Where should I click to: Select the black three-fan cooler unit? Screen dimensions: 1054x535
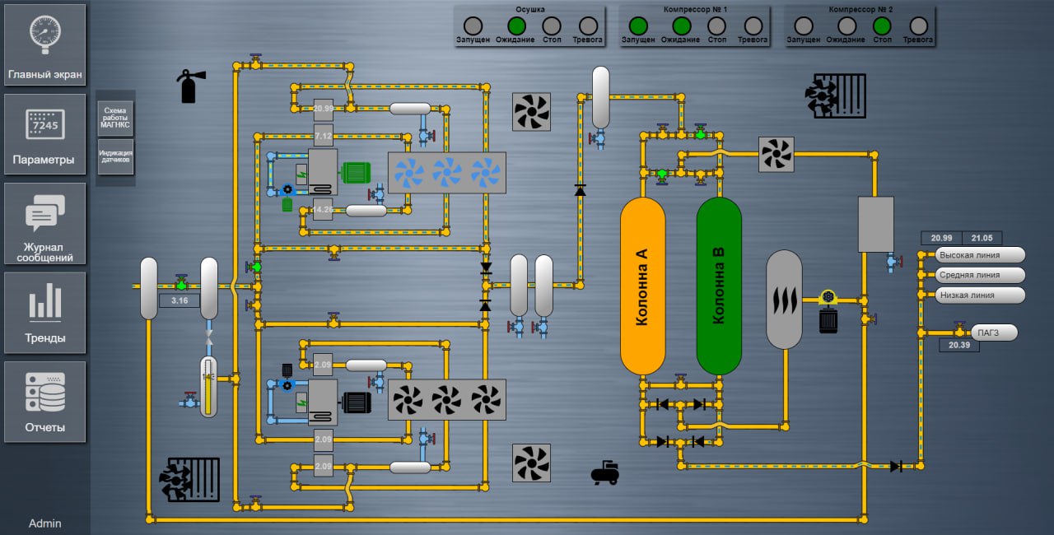447,401
